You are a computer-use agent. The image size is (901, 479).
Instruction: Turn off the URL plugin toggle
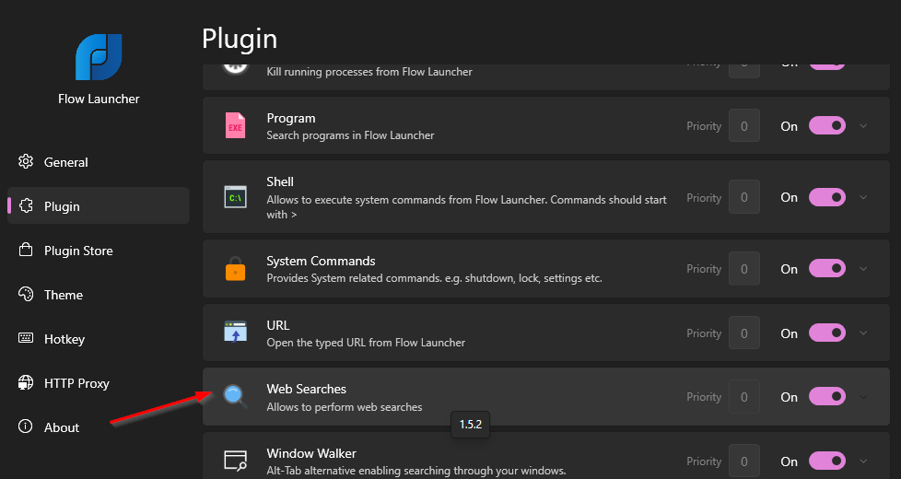(826, 333)
